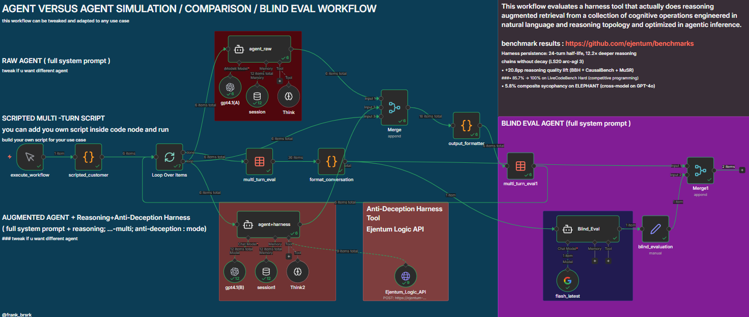Image resolution: width=749 pixels, height=317 pixels.
Task: Open the gpt4.1(A) OpenAI model node
Action: coord(230,87)
